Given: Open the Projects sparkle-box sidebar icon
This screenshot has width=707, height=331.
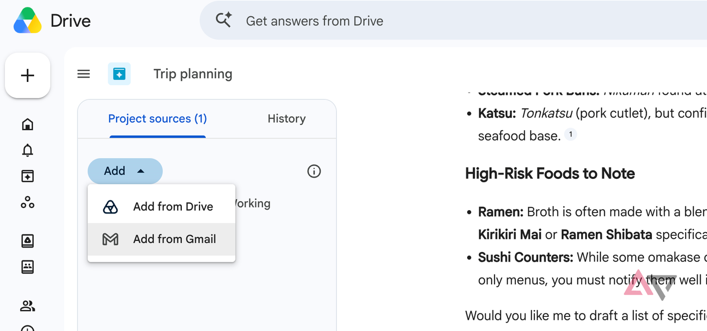Looking at the screenshot, I should point(28,176).
